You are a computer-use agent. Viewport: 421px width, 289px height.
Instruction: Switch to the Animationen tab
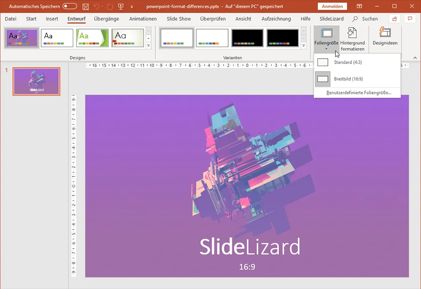[143, 19]
